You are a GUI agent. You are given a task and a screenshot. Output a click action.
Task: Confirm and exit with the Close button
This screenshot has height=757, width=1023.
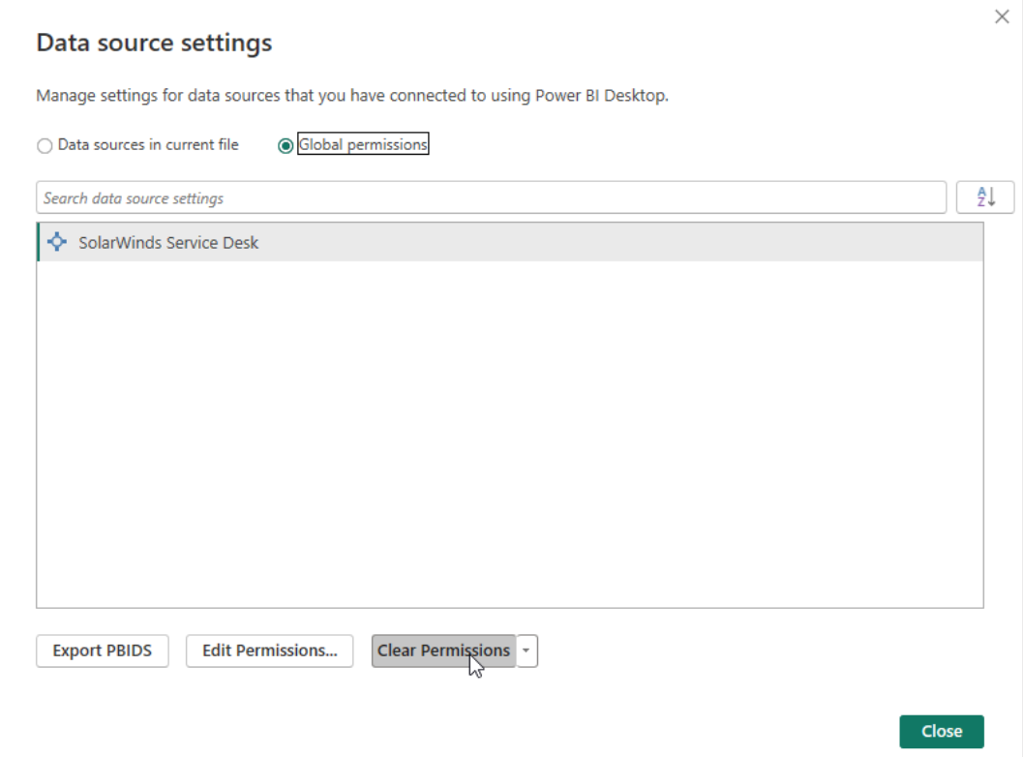(x=942, y=731)
